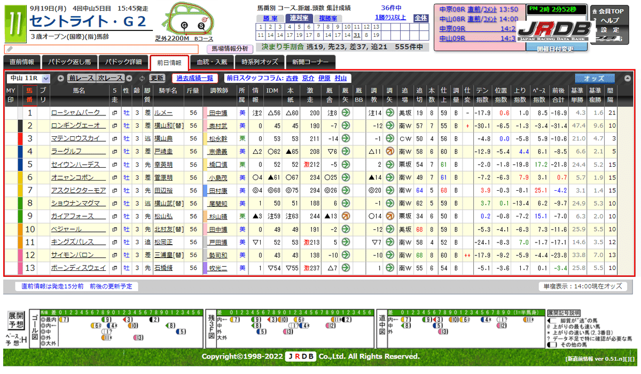Click the forward arrow after 次レース
Screen dimensions: 641x374
tap(129, 78)
